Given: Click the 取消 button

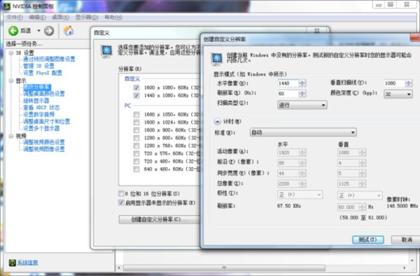Looking at the screenshot, I should click(406, 240).
